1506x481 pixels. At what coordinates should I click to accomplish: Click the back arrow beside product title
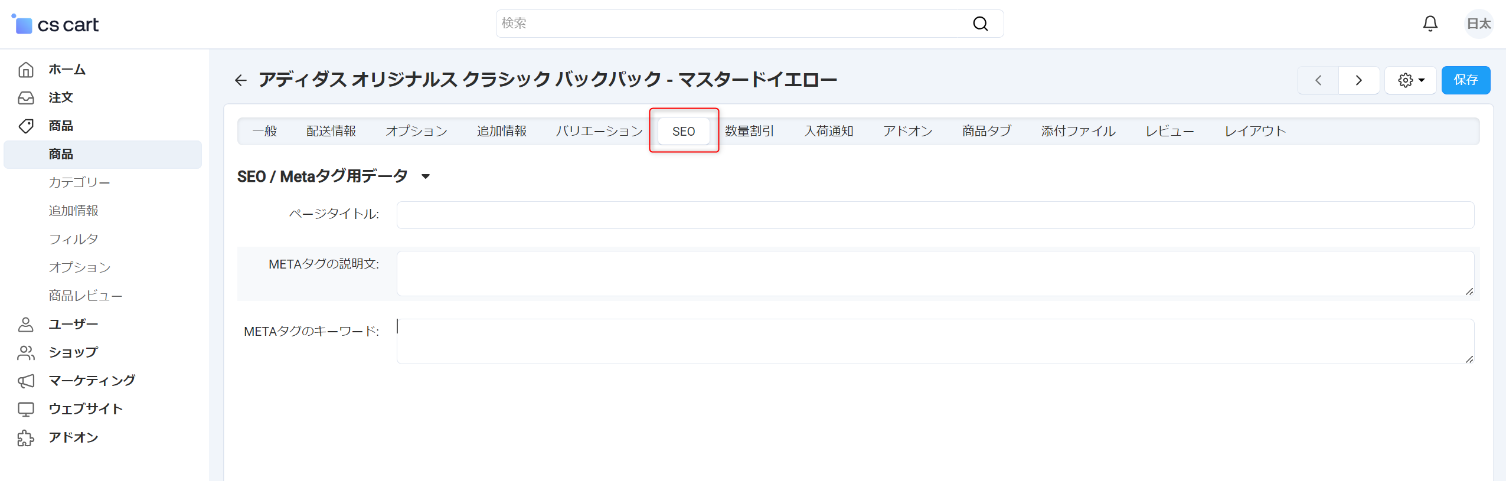click(240, 80)
